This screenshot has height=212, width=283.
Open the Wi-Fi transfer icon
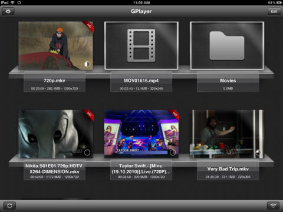coord(273,206)
